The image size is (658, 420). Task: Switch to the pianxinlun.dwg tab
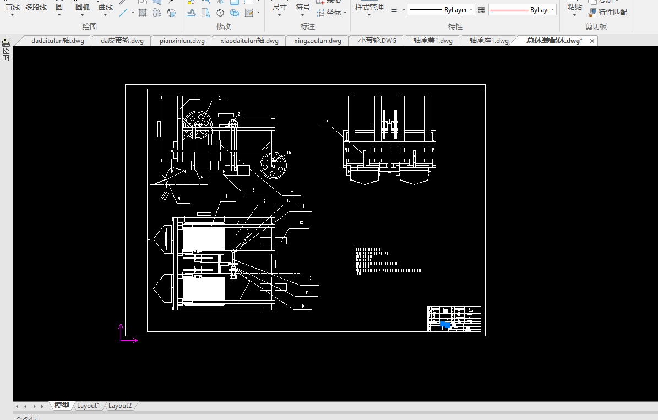182,41
